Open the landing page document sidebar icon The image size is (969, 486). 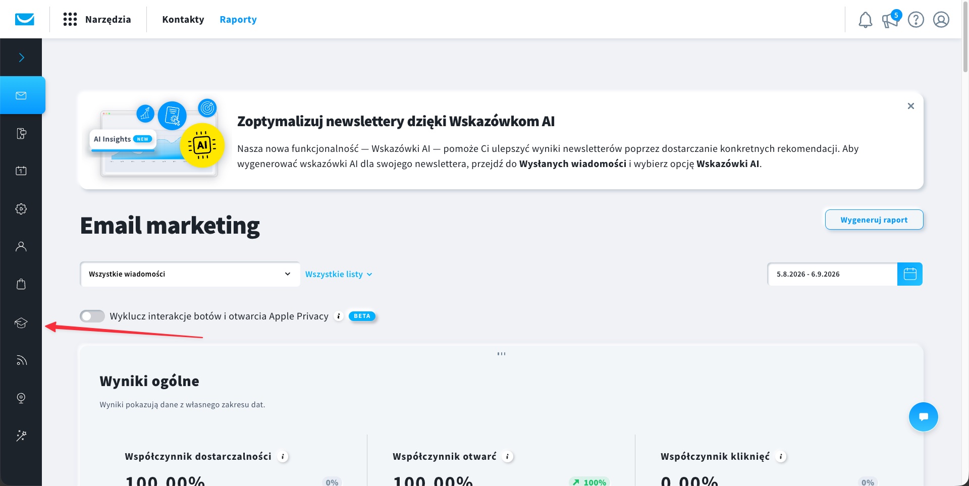pos(21,133)
